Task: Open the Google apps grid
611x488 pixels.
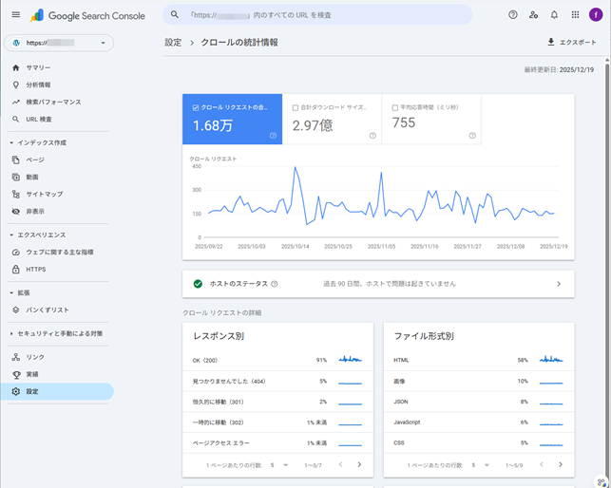Action: point(575,15)
